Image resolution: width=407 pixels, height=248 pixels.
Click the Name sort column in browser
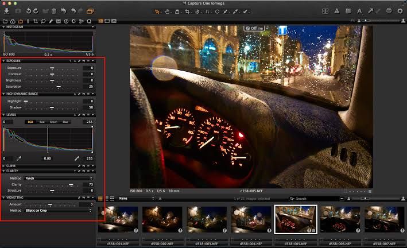click(123, 199)
